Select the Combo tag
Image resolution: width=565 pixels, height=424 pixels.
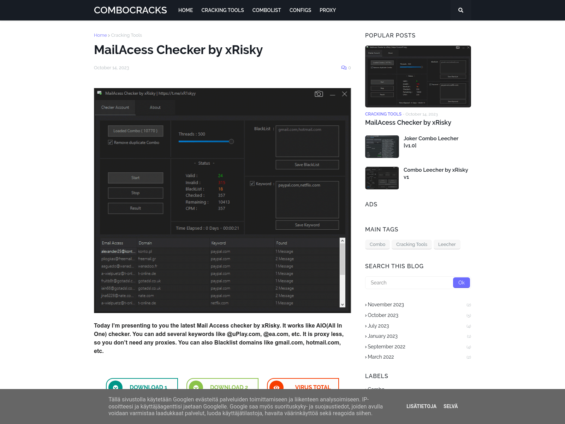coord(377,244)
